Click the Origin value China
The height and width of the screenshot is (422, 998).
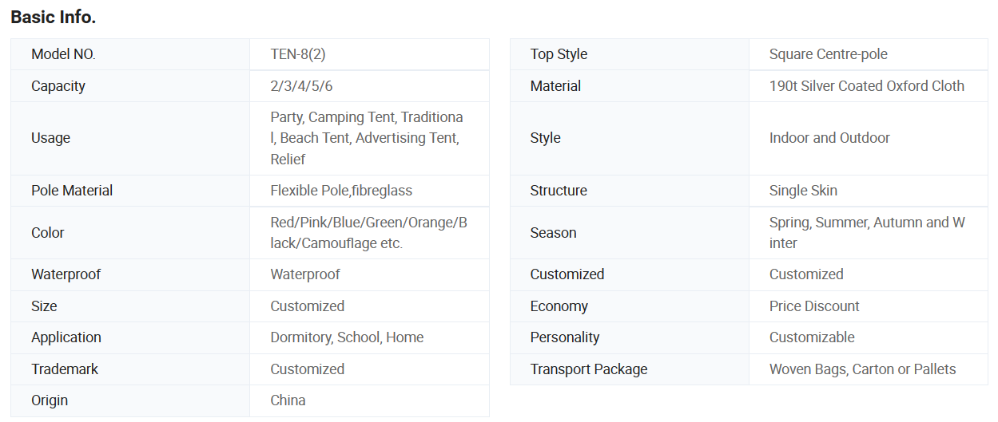point(288,400)
